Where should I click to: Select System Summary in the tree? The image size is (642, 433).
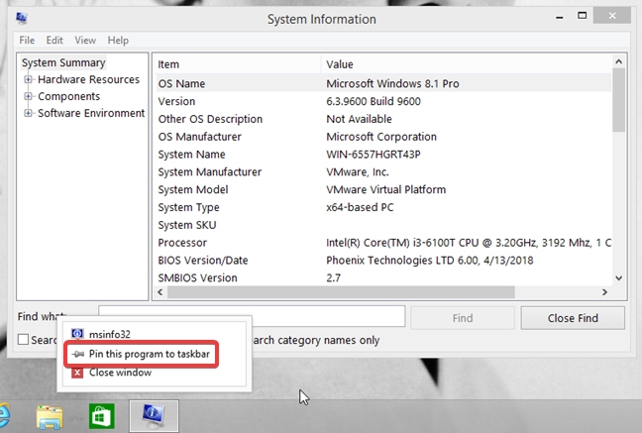[63, 62]
